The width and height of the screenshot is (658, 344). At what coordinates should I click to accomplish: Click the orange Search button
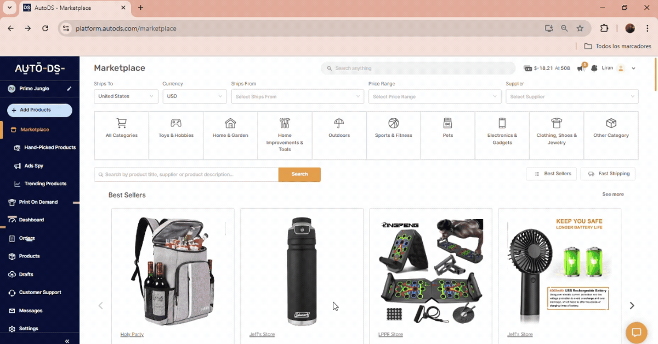(299, 174)
